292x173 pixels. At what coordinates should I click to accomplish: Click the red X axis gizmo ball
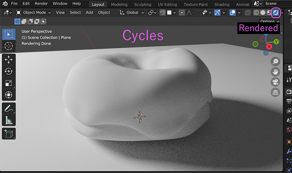click(x=269, y=47)
